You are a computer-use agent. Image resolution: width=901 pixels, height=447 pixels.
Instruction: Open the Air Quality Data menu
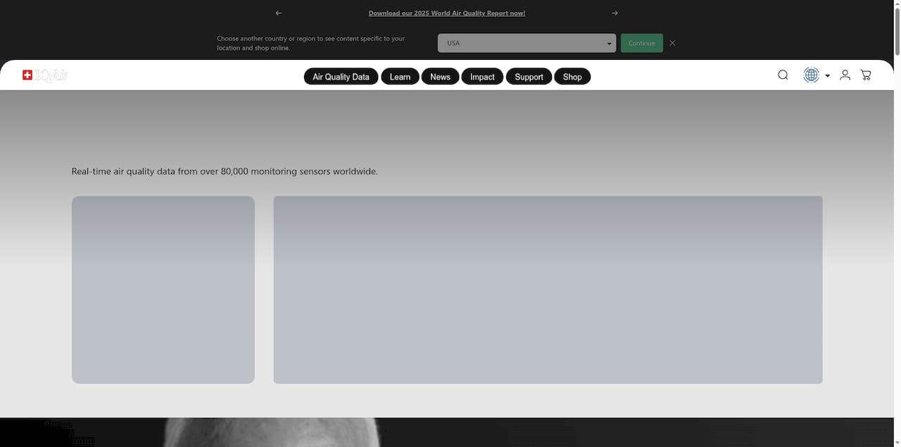pyautogui.click(x=341, y=77)
